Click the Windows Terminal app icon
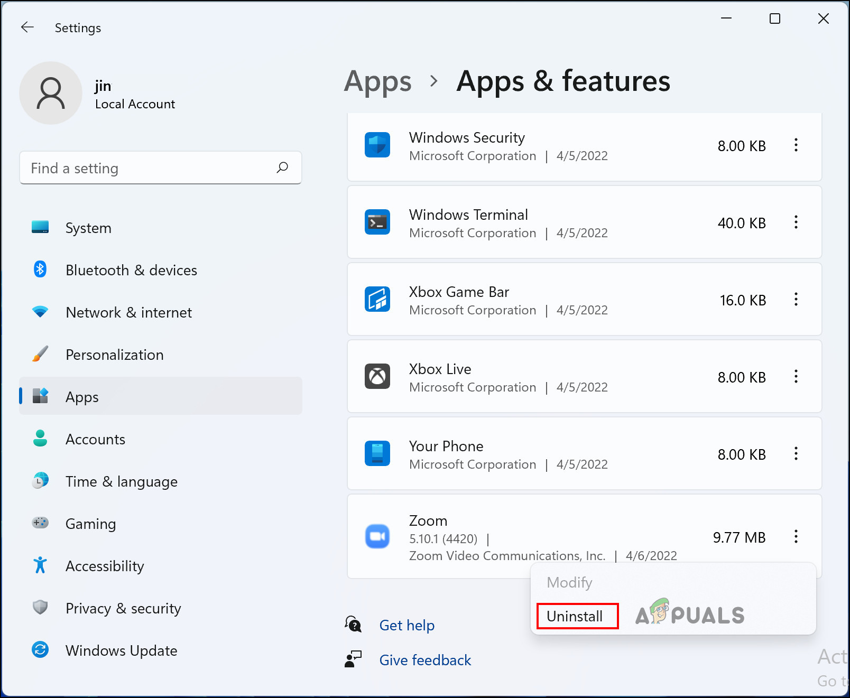850x698 pixels. (x=377, y=222)
